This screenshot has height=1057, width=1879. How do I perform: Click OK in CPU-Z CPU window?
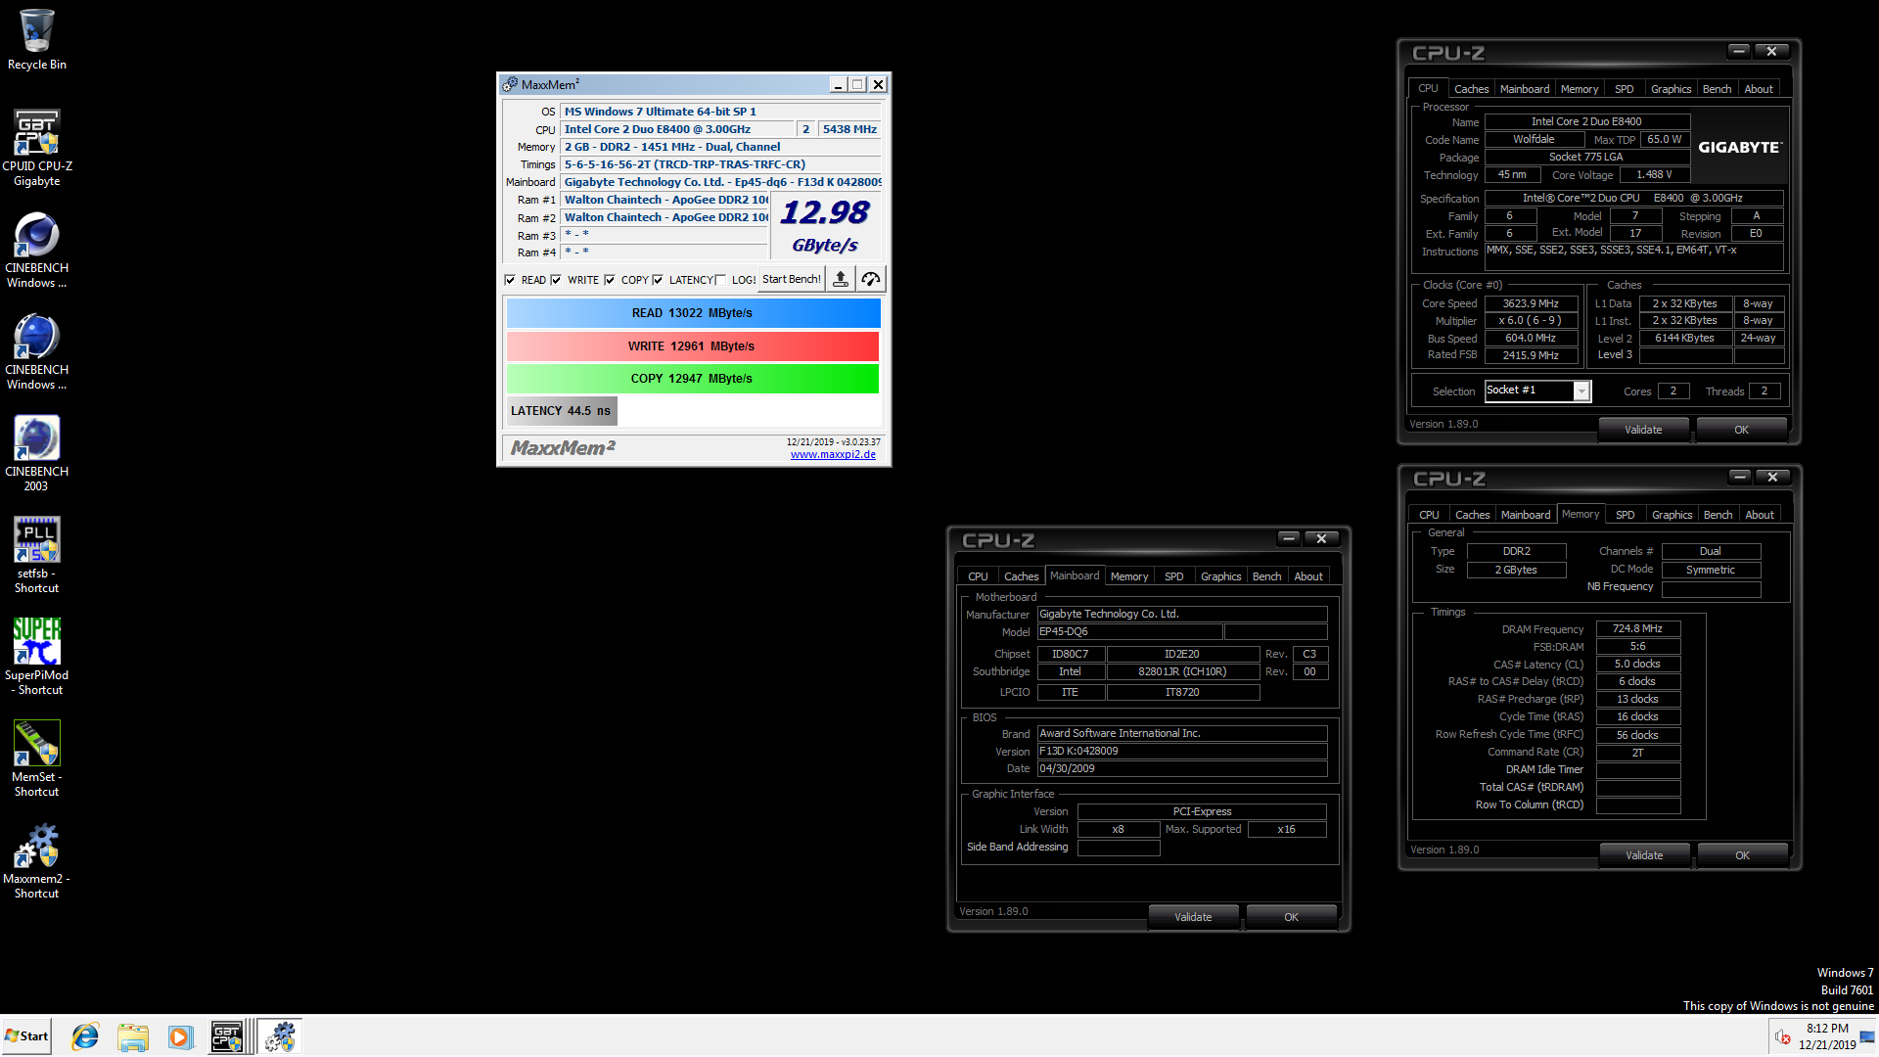coord(1741,430)
